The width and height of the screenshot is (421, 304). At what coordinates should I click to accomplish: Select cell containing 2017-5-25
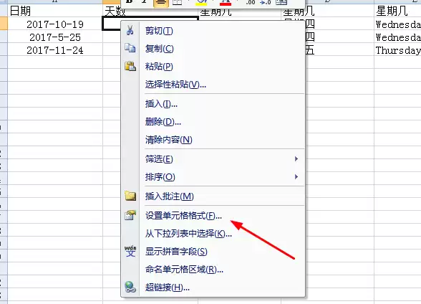[x=55, y=37]
